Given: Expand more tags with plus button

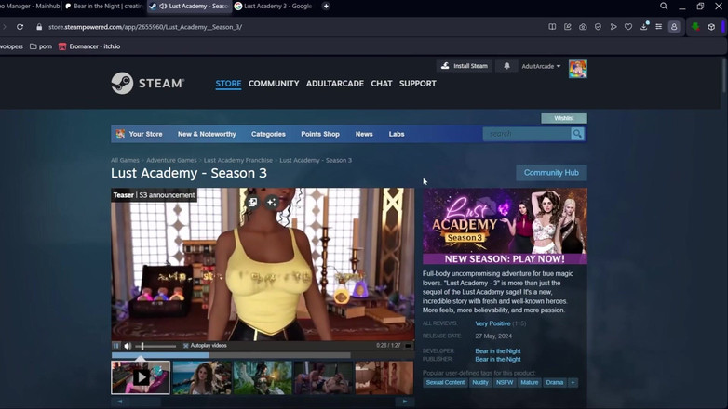Looking at the screenshot, I should click(573, 382).
